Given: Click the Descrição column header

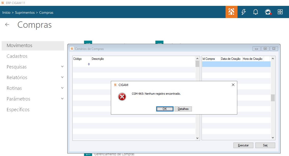Looking at the screenshot, I should [x=143, y=59].
